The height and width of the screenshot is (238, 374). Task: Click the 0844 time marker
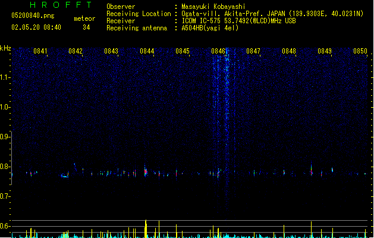pos(147,51)
